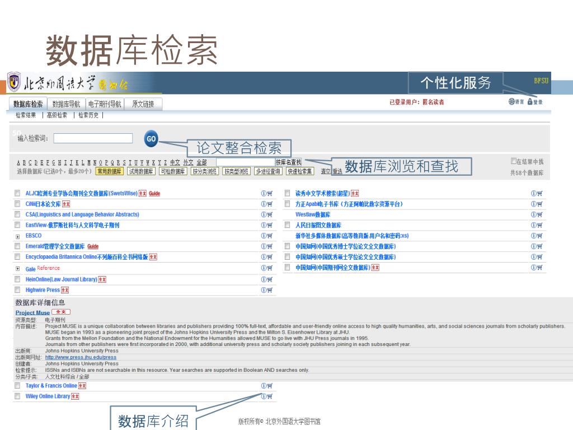Click the 清空 clear link

coord(326,171)
